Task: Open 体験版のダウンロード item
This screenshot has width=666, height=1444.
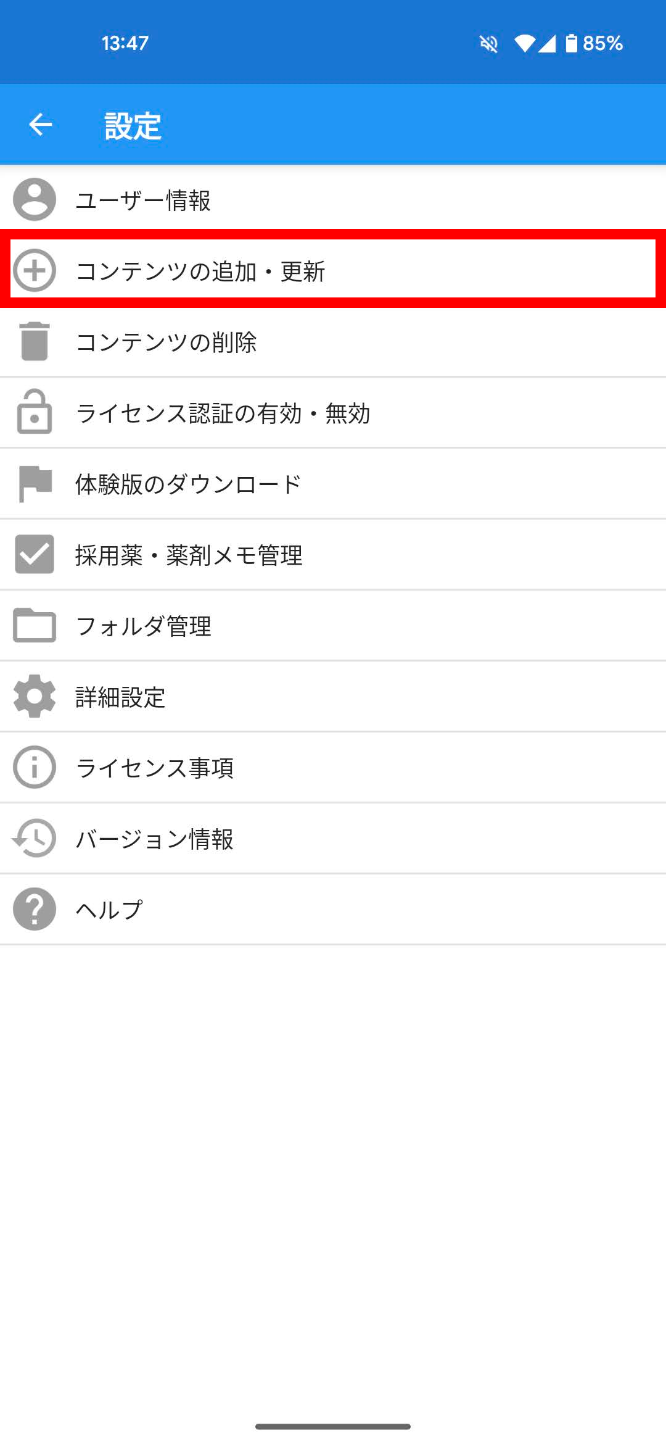Action: tap(188, 484)
